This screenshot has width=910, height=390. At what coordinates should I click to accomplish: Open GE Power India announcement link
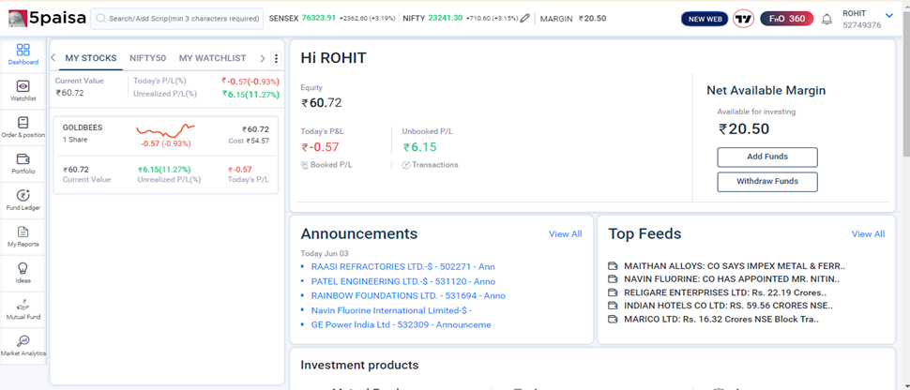click(x=401, y=325)
